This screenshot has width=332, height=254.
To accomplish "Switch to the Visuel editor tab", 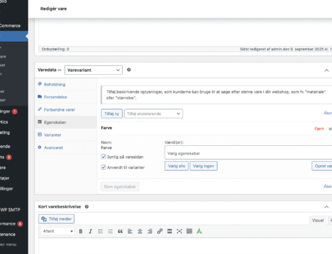I will [317, 220].
